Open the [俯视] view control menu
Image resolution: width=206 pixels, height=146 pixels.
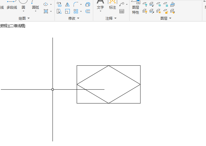(4, 26)
